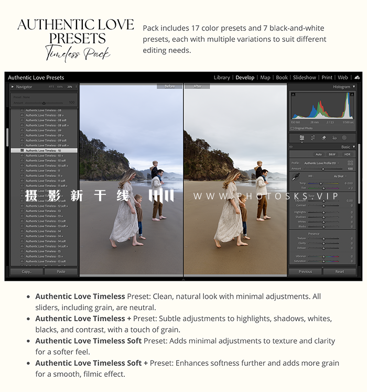Adjust the preset Amount slider
Screen dimensions: 367x392
(x=44, y=103)
